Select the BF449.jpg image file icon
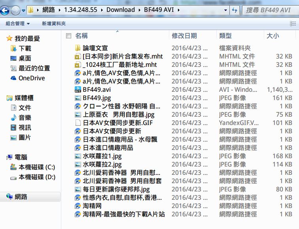The width and height of the screenshot is (299, 229). click(x=78, y=98)
